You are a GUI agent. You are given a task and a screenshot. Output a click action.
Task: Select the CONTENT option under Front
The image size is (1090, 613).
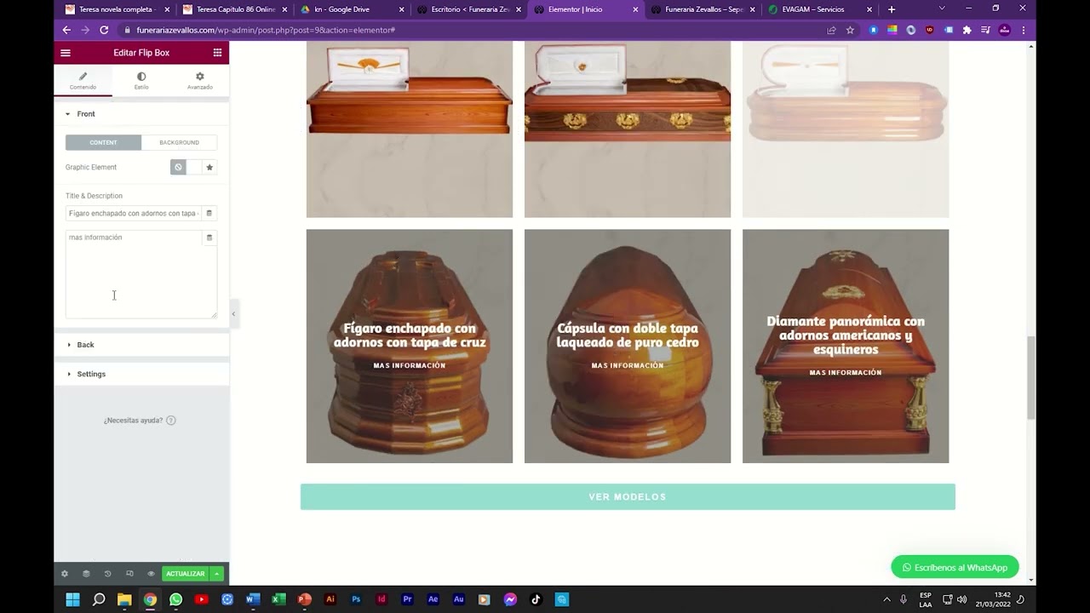pyautogui.click(x=103, y=142)
